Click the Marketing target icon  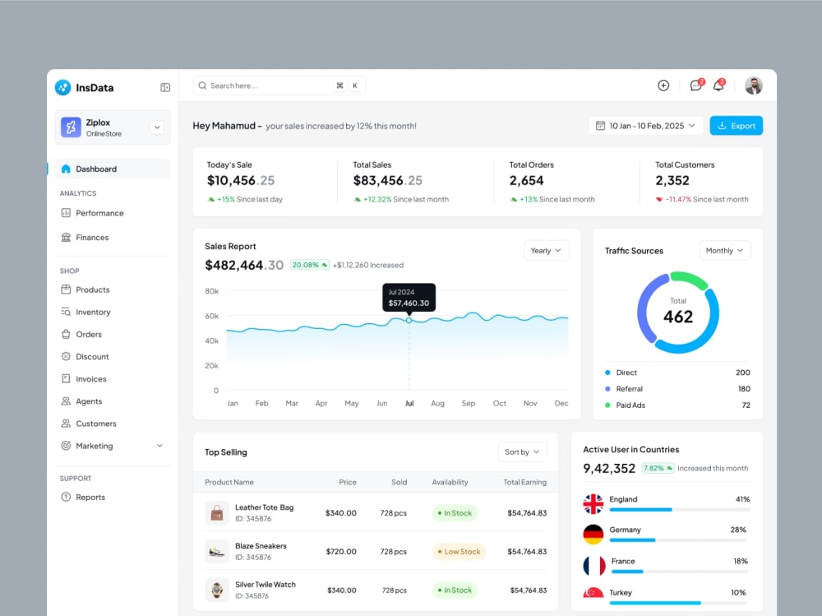click(66, 446)
